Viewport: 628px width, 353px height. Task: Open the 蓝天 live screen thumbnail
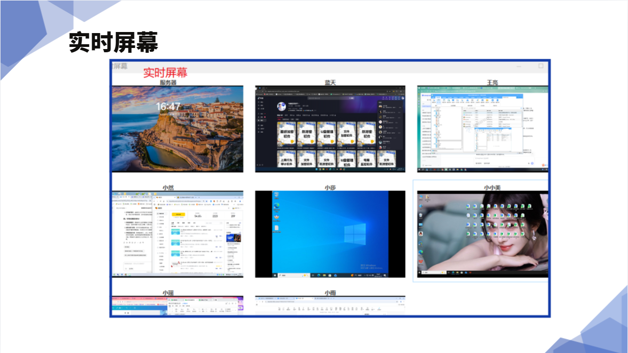tap(330, 129)
